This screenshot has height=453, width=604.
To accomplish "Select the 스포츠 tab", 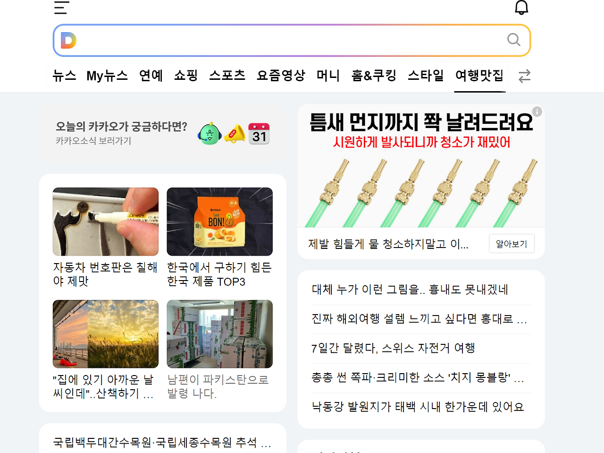I will [x=227, y=76].
